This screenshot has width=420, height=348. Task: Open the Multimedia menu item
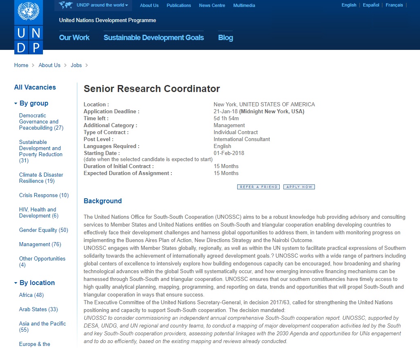coord(244,5)
